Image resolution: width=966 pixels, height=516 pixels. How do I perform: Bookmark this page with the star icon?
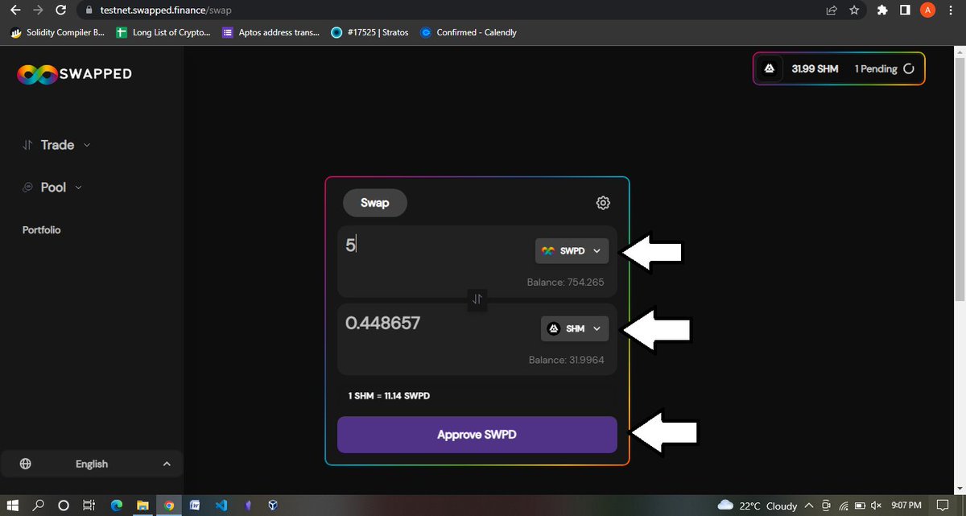tap(853, 10)
